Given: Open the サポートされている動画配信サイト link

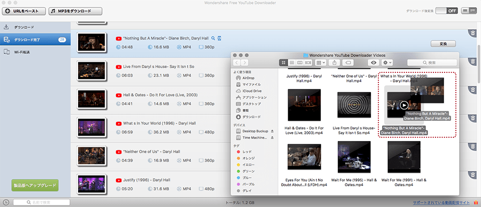Looking at the screenshot, I should [441, 202].
